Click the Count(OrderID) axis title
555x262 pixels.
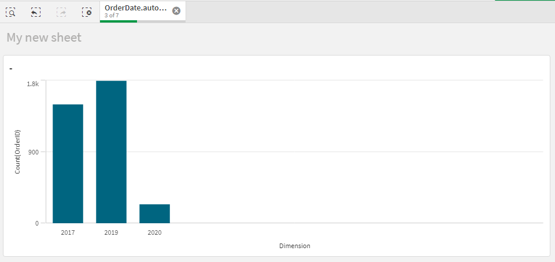point(18,152)
